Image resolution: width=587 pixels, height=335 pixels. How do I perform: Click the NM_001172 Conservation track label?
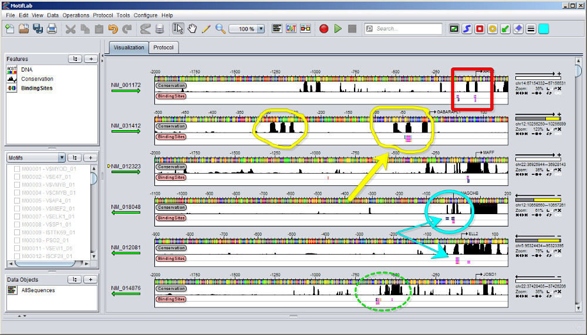click(x=171, y=85)
